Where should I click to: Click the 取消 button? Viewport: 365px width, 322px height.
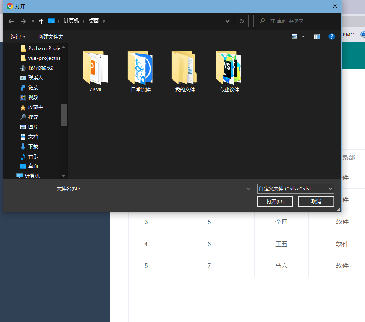(316, 201)
